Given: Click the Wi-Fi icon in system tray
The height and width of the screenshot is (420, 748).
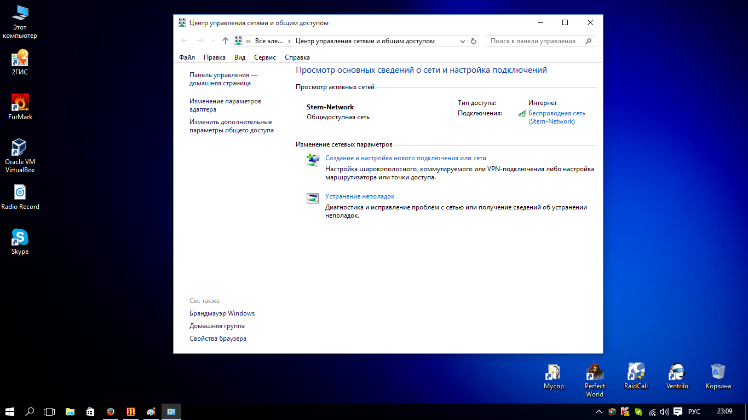Looking at the screenshot, I should click(x=652, y=412).
